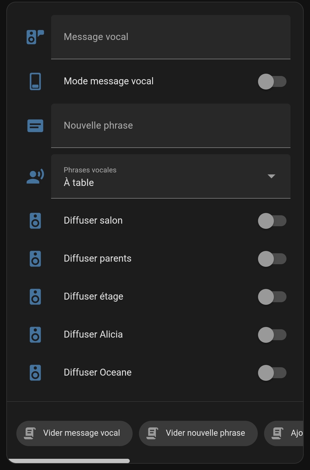Enable the Diffuser parents switch
Viewport: 310px width, 470px height.
(x=272, y=259)
